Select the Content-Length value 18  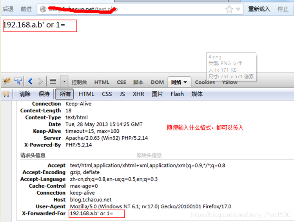tap(68, 110)
